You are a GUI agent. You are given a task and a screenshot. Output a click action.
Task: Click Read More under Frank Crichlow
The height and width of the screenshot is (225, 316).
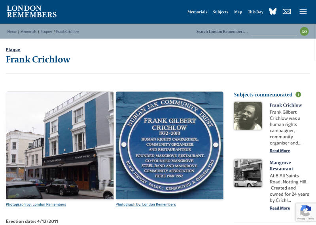click(280, 151)
